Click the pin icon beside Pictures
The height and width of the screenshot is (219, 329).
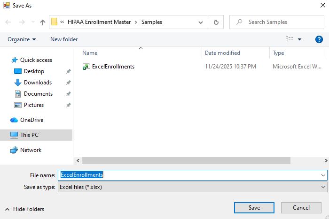[69, 105]
